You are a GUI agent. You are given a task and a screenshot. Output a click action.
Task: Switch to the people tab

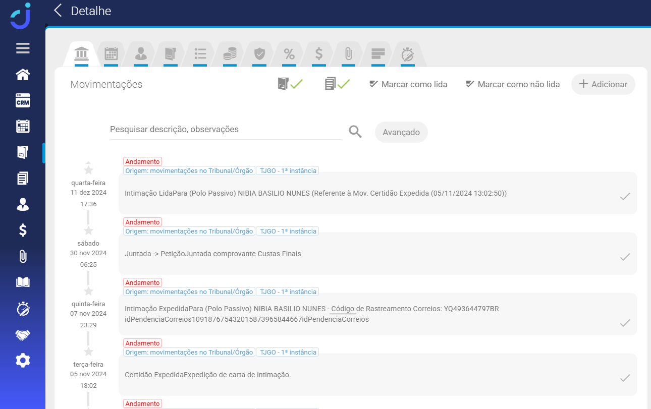pyautogui.click(x=141, y=53)
